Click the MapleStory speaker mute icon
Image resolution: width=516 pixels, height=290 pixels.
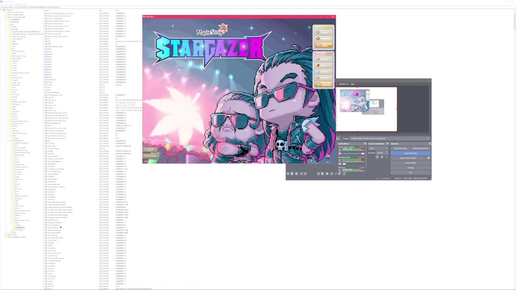click(328, 156)
